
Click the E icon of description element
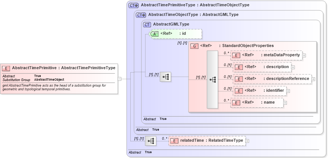pyautogui.click(x=239, y=67)
